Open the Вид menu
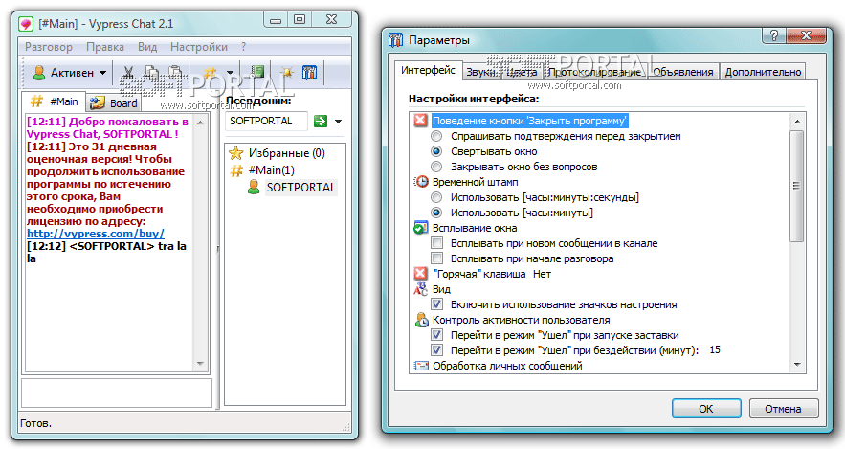The width and height of the screenshot is (845, 449). pyautogui.click(x=147, y=47)
